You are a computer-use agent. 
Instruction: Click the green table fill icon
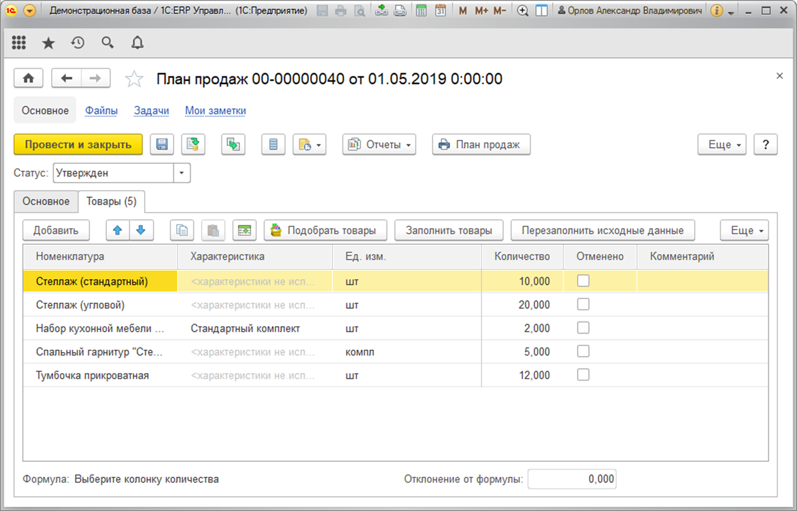click(244, 230)
